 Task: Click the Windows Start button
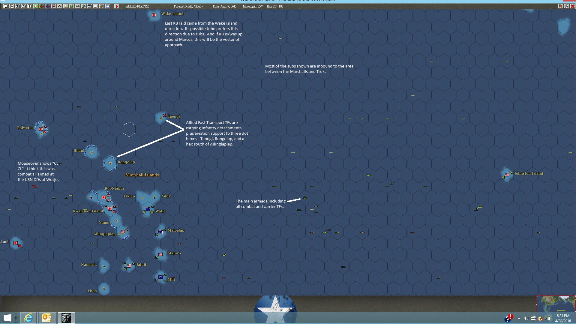pos(7,318)
